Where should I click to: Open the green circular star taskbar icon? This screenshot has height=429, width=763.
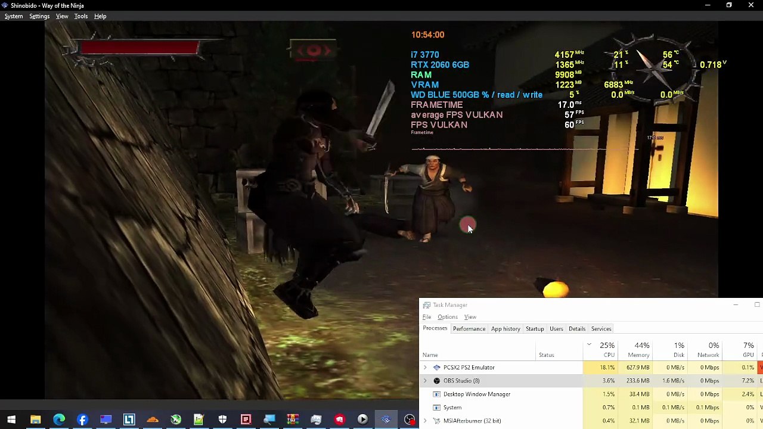click(x=176, y=419)
